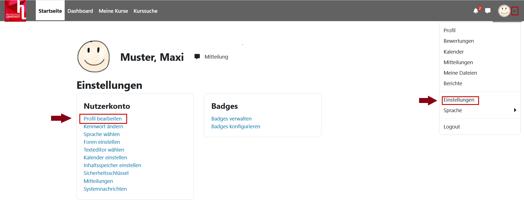Switch to the Dashboard tab
The width and height of the screenshot is (524, 214).
[80, 11]
